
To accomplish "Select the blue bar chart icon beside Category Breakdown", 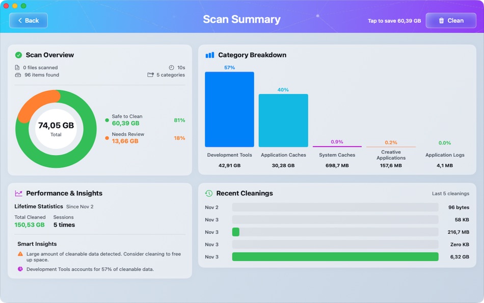I will click(210, 55).
